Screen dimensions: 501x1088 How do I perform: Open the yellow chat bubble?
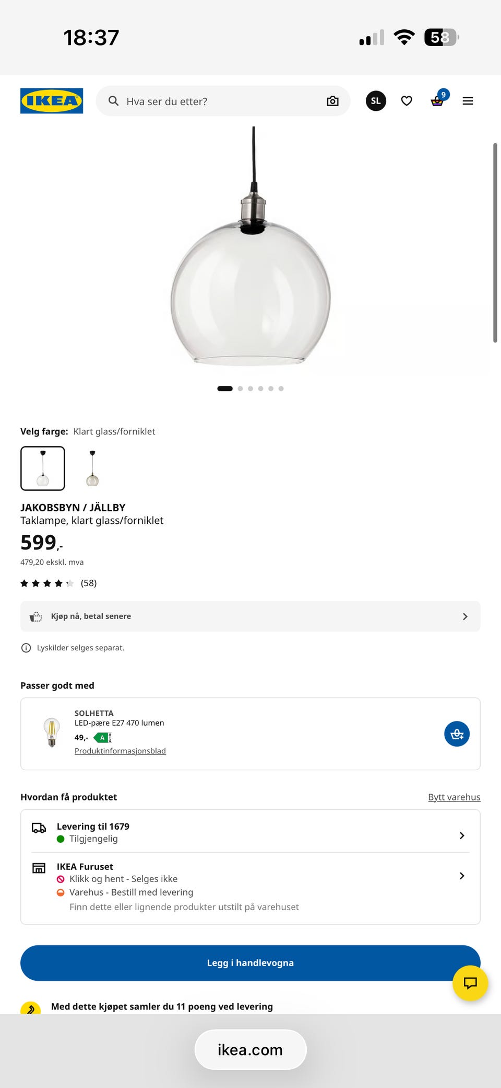click(x=470, y=983)
